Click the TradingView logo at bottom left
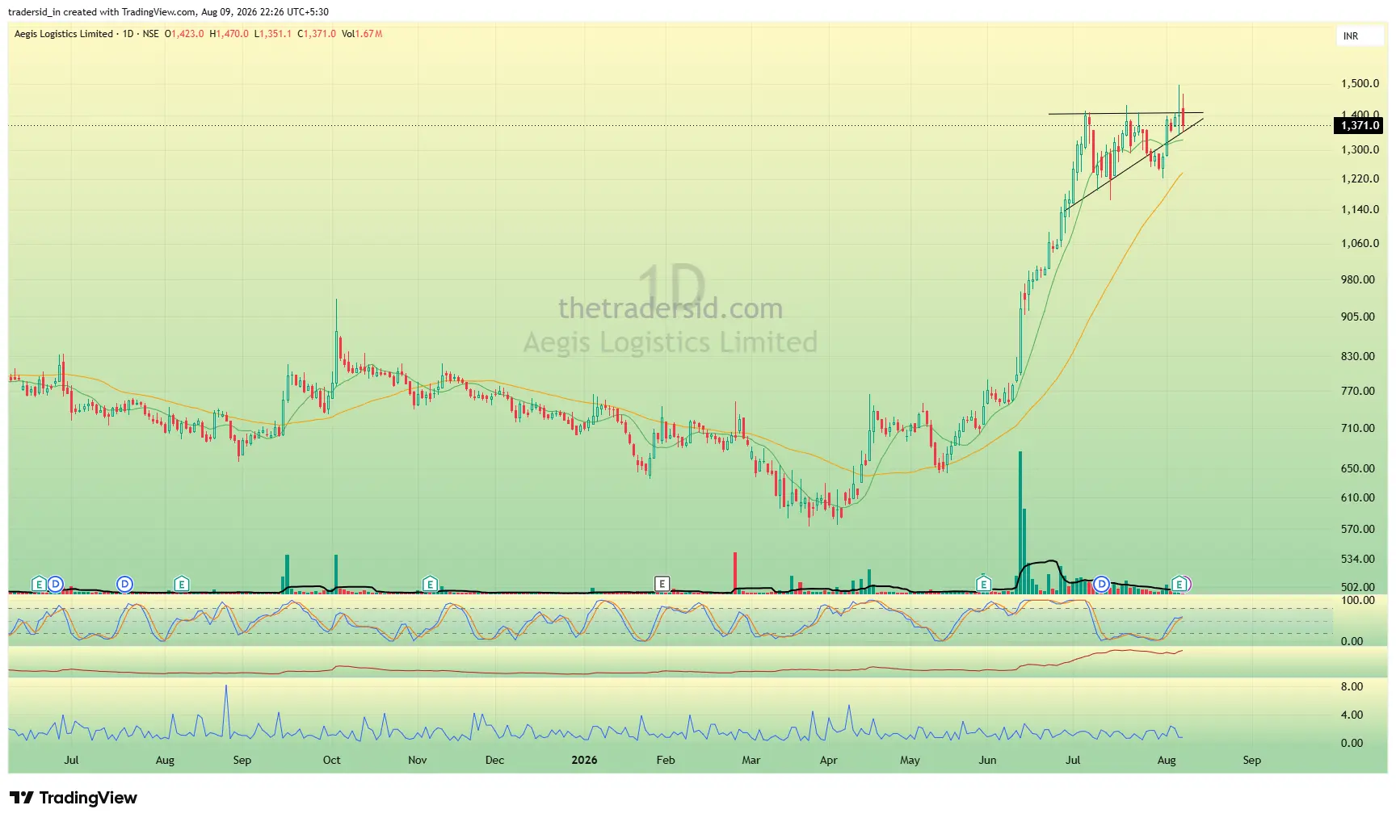1396x822 pixels. point(74,798)
